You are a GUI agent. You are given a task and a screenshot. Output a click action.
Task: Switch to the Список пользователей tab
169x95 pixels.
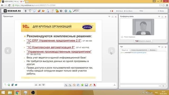pos(139,50)
